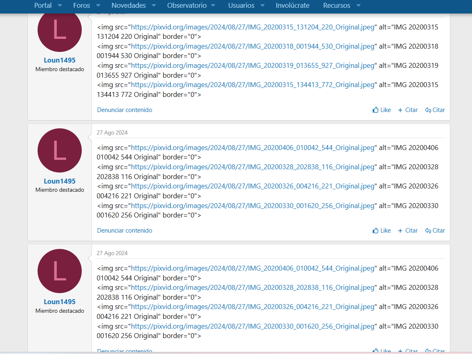Image resolution: width=472 pixels, height=354 pixels.
Task: Open the IMG_20200315_131204_220_Original.jpeg link
Action: click(x=253, y=27)
